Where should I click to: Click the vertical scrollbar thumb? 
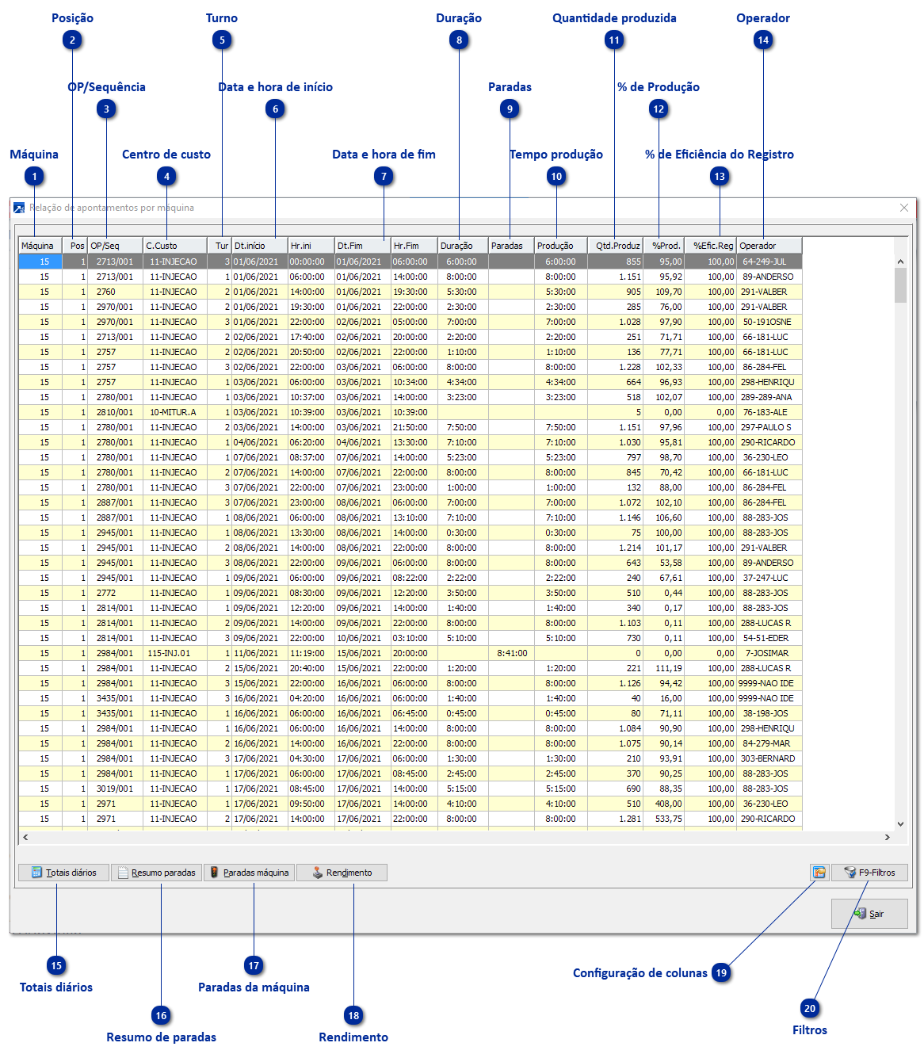[900, 285]
